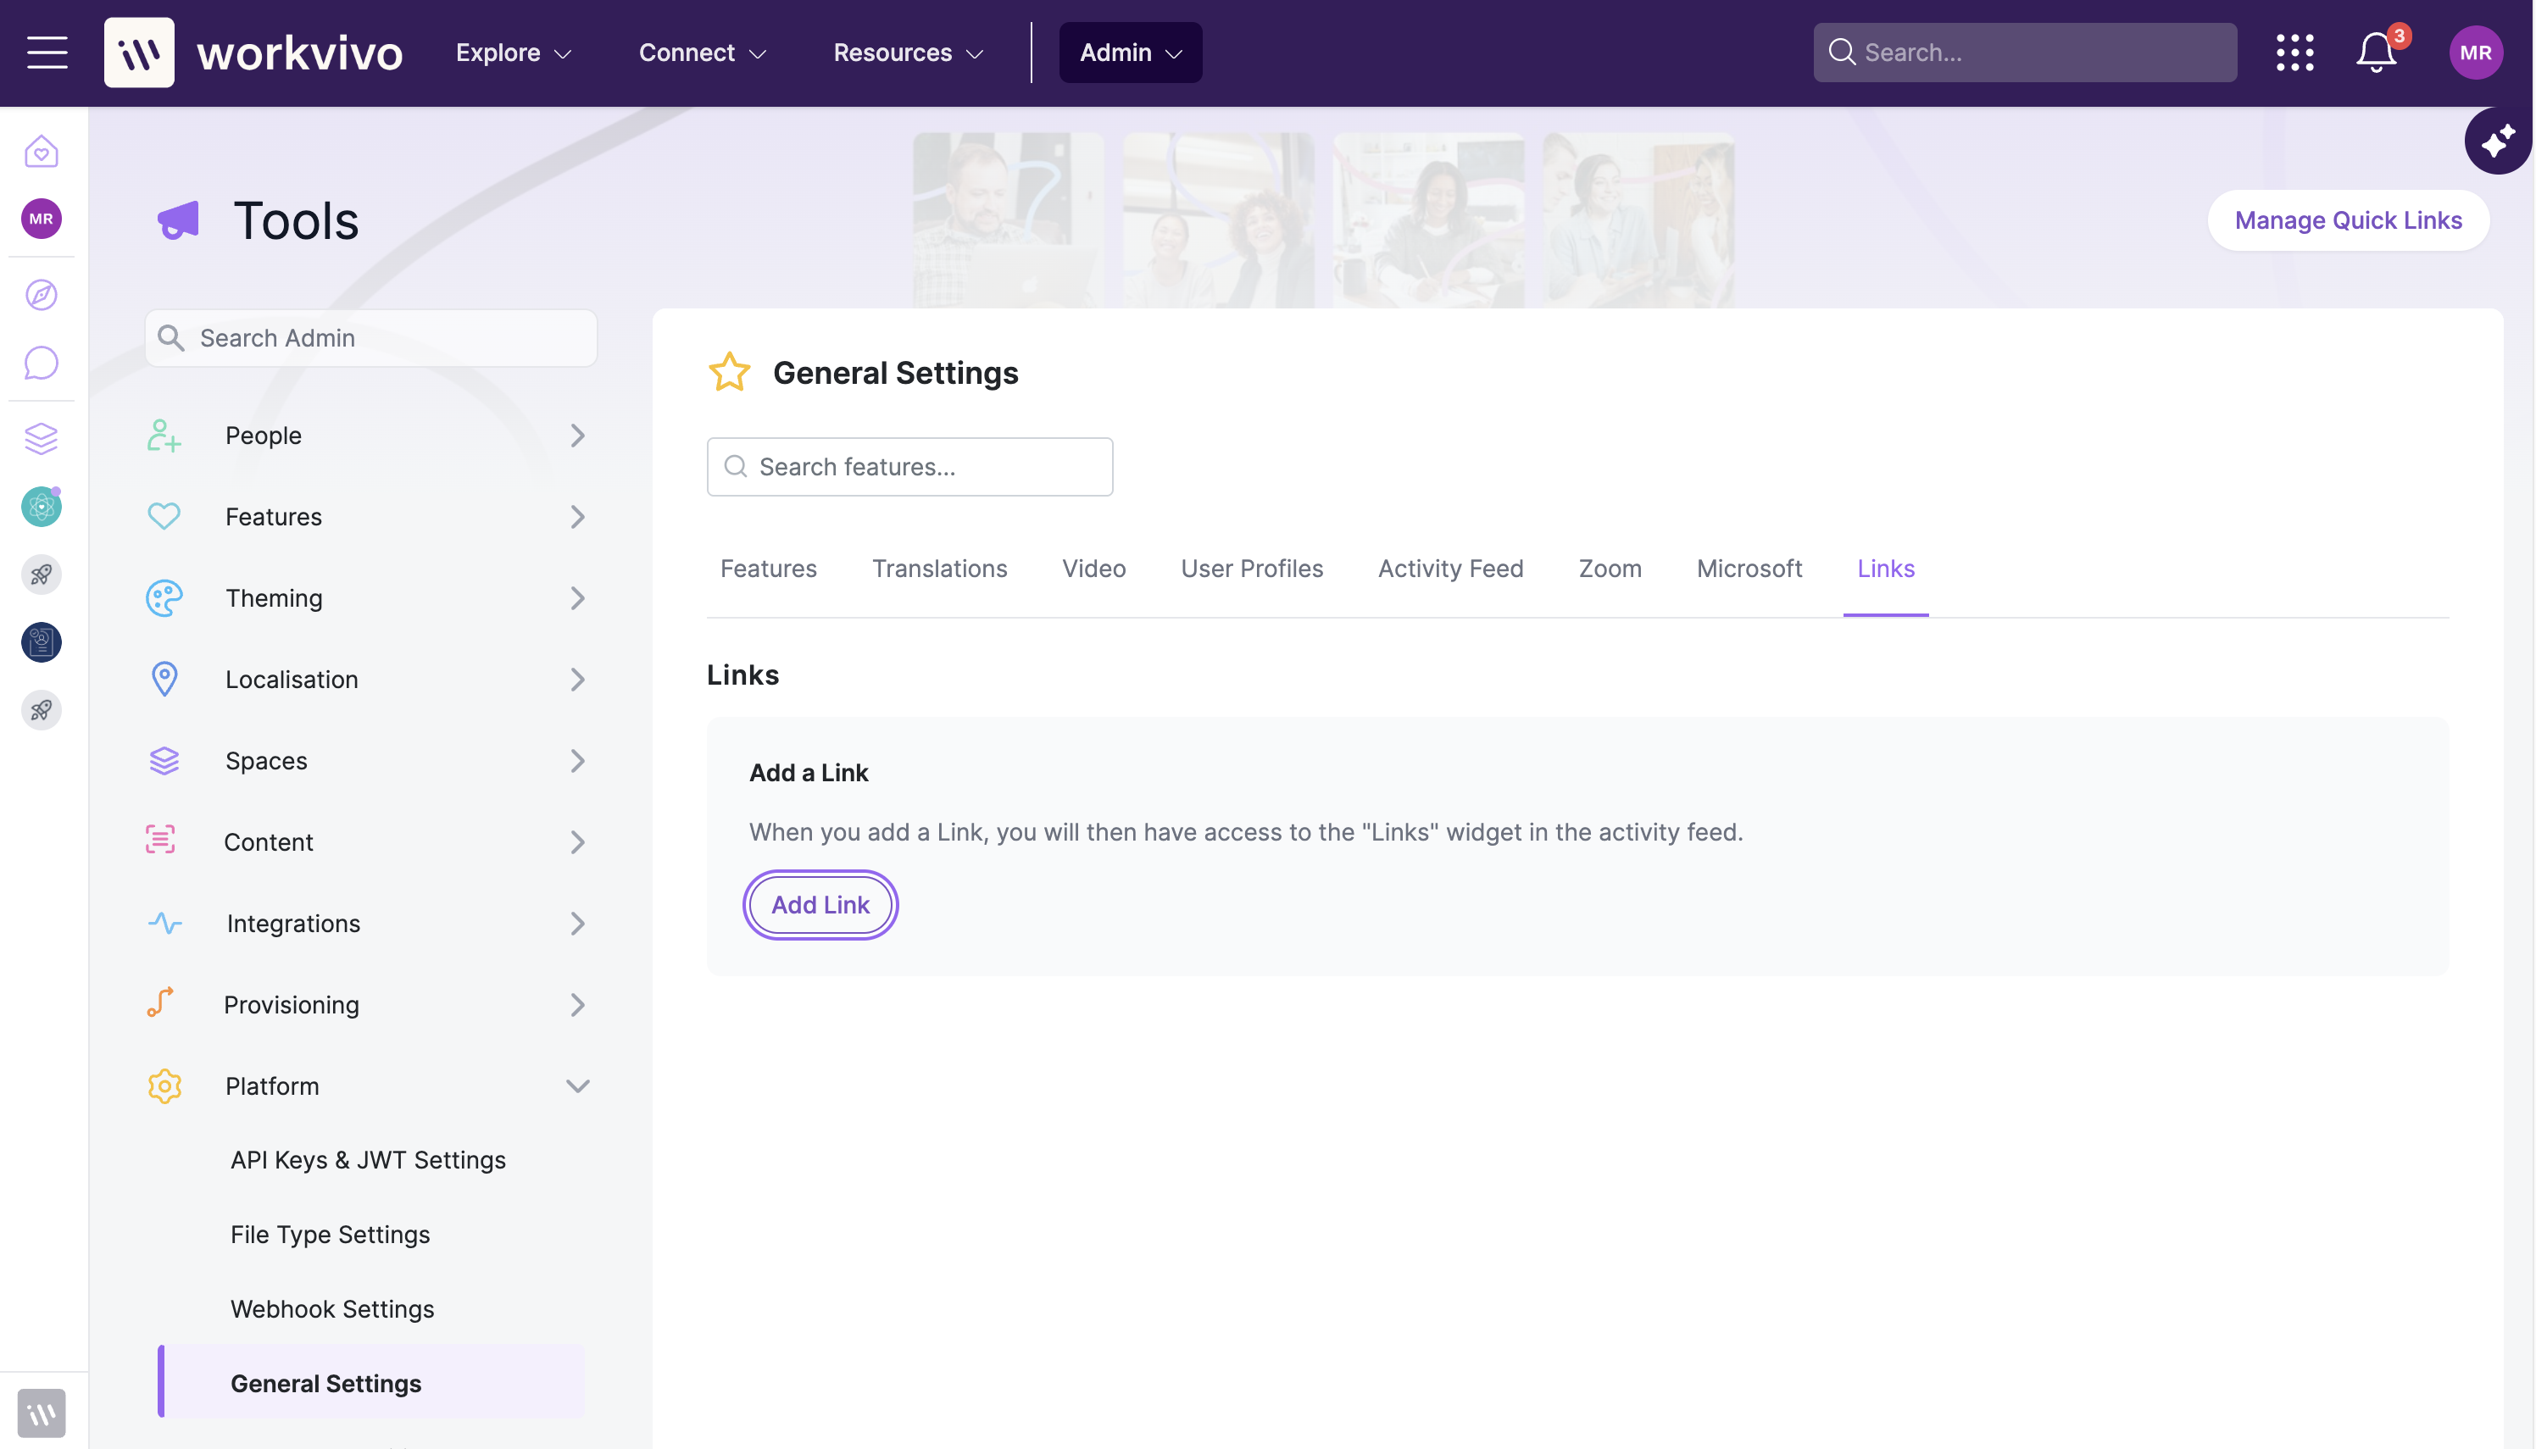Expand the Content section chevron
This screenshot has width=2536, height=1449.
[x=578, y=843]
